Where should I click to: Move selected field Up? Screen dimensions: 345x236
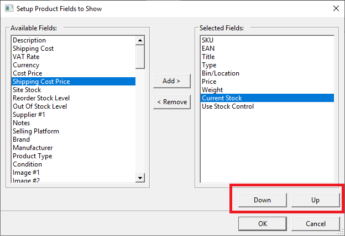point(315,200)
